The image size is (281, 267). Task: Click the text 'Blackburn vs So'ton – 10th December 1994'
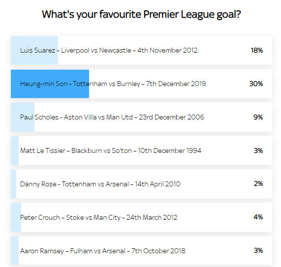point(136,150)
